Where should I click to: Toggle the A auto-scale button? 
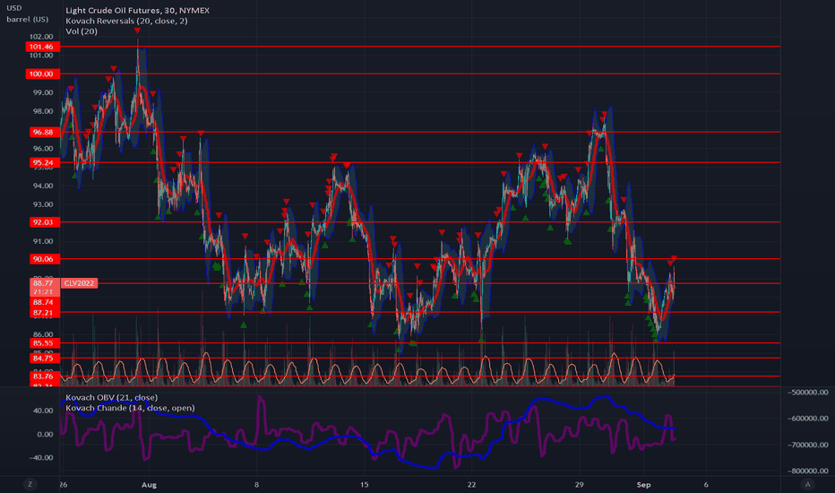807,484
